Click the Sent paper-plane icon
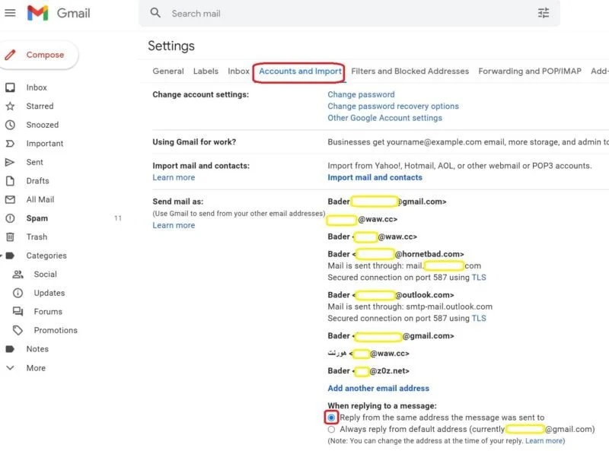Screen dimensions: 609x451 [x=10, y=162]
